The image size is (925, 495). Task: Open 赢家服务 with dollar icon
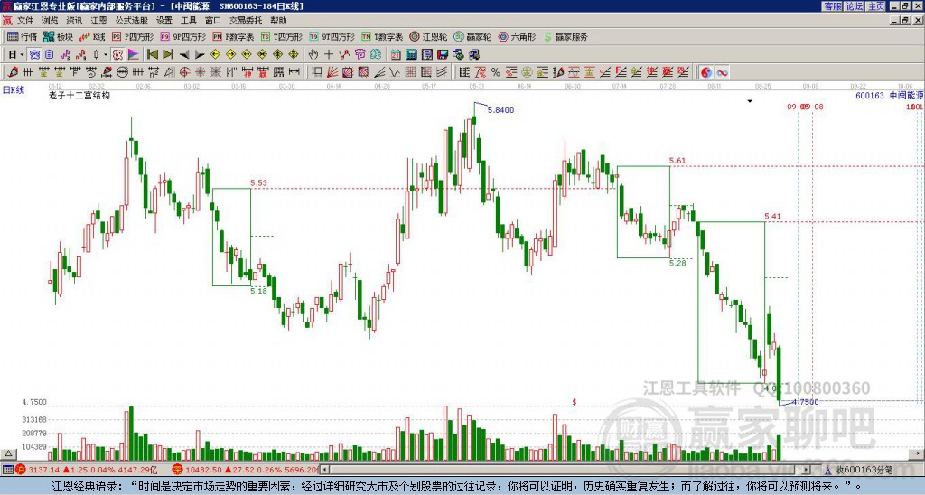tap(565, 36)
